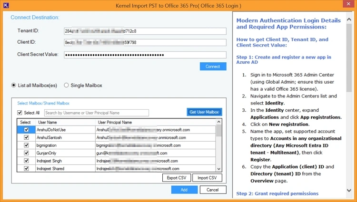Click the Kernel app logo icon

point(6,5)
